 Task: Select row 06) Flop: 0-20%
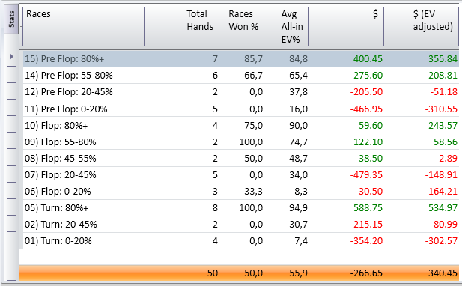point(240,192)
